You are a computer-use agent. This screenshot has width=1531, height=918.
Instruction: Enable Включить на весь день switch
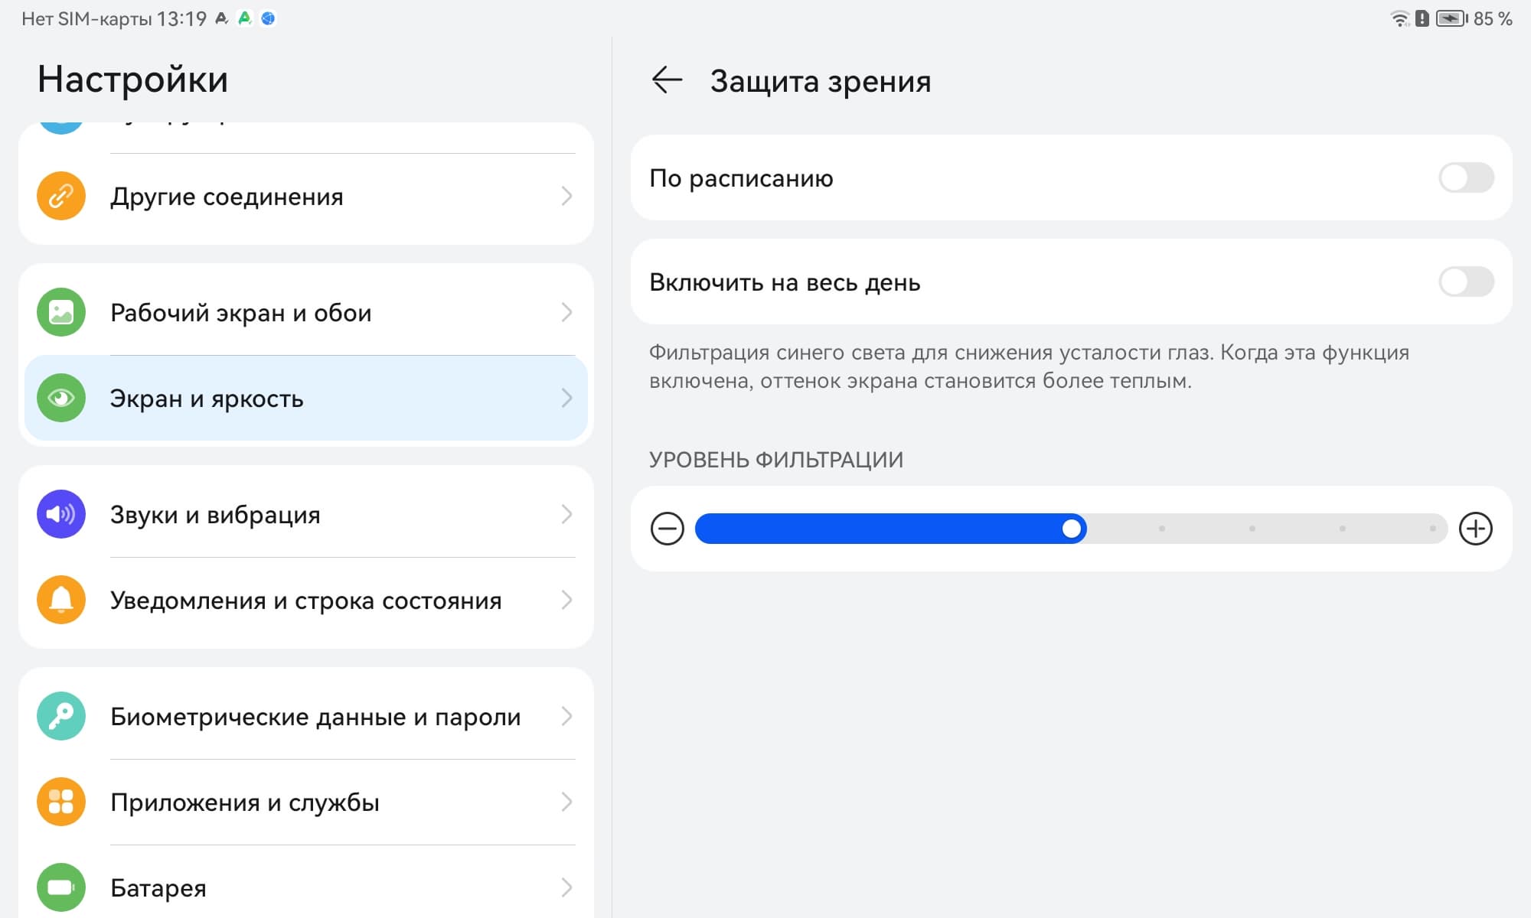click(x=1465, y=282)
